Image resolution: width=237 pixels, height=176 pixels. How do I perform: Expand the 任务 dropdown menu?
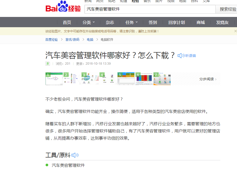(x=132, y=22)
